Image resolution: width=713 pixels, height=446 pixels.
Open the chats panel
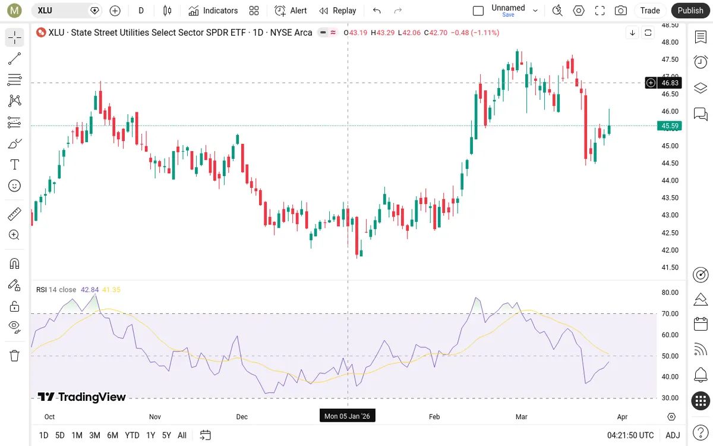tap(701, 114)
